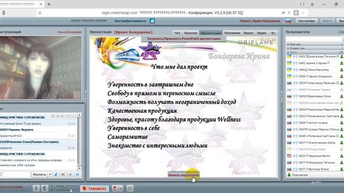Switch to the 4x tab
Screen dimensions: 344x193
(273, 33)
